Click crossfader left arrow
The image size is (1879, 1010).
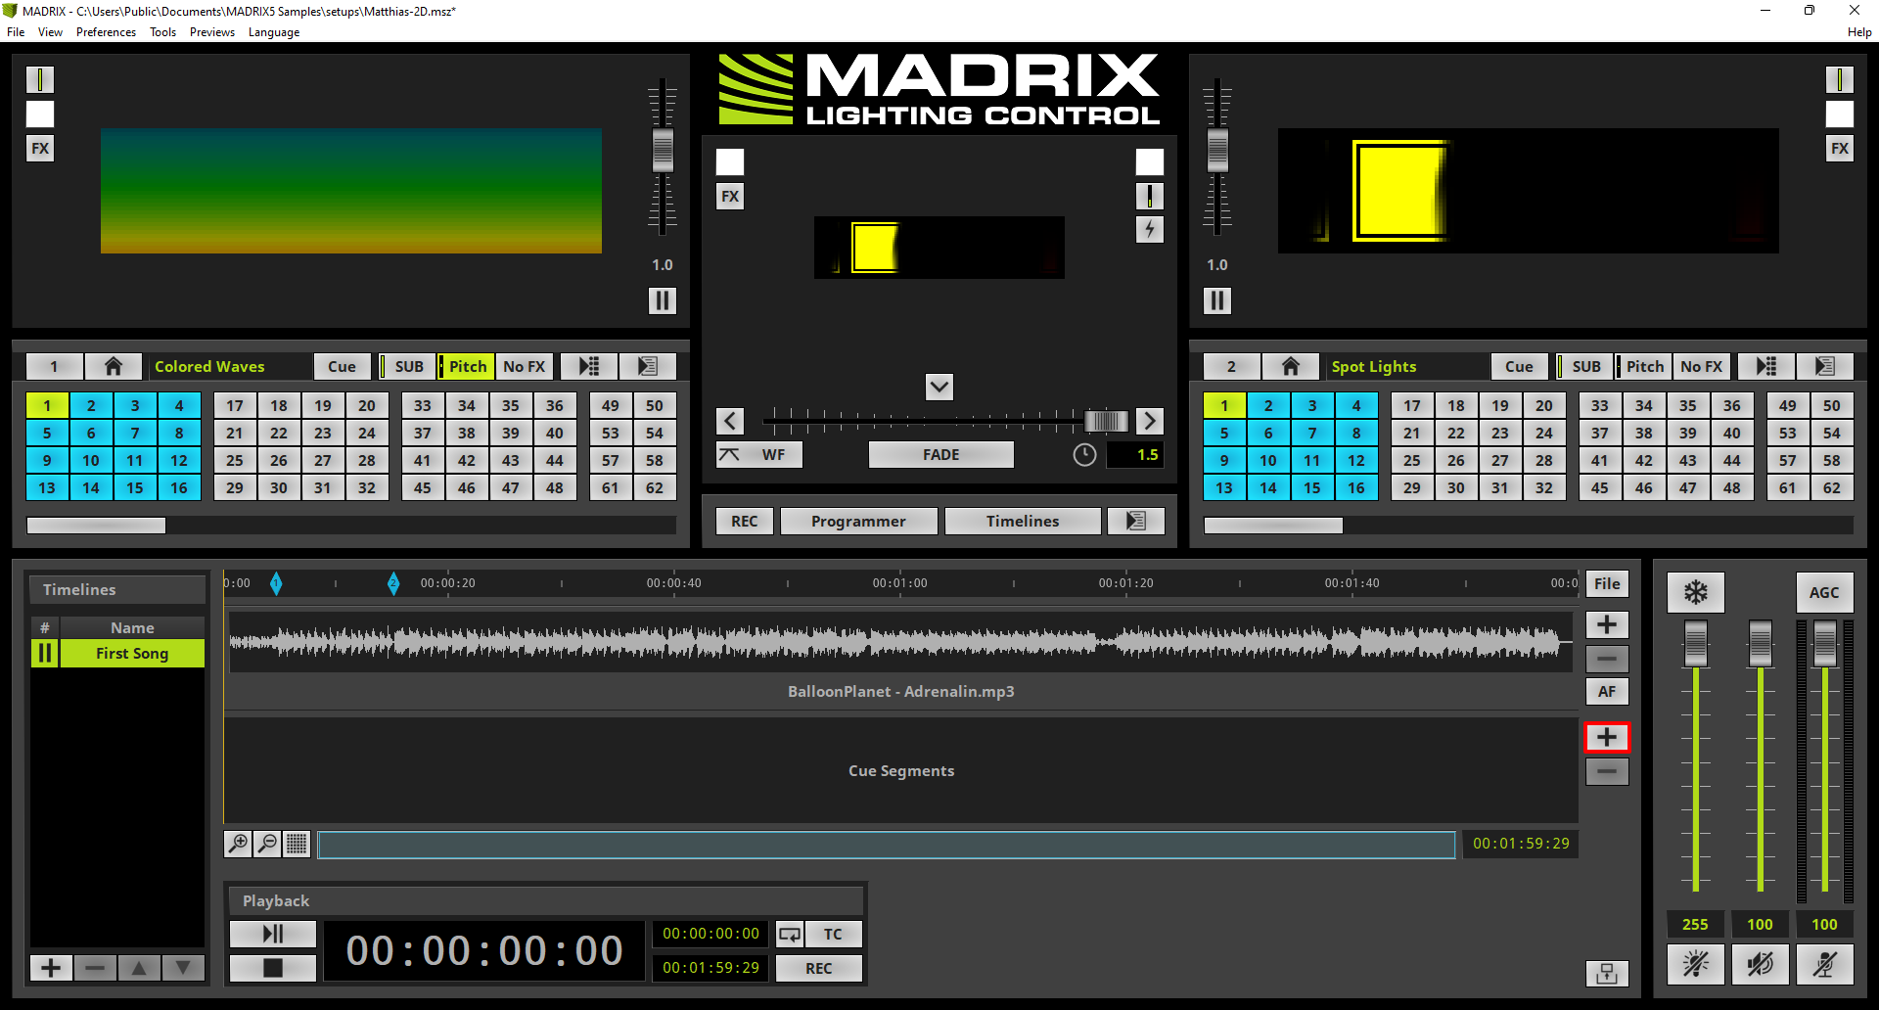(x=730, y=421)
